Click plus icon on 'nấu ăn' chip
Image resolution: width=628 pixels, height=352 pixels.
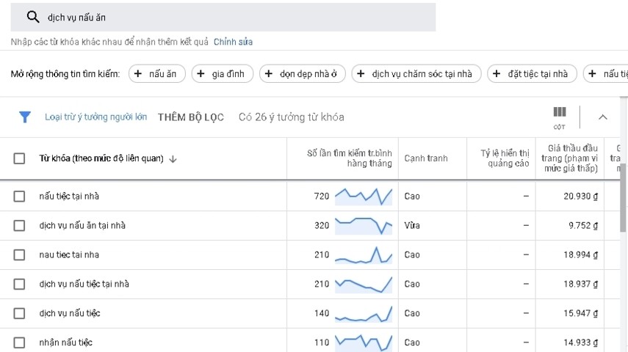138,74
